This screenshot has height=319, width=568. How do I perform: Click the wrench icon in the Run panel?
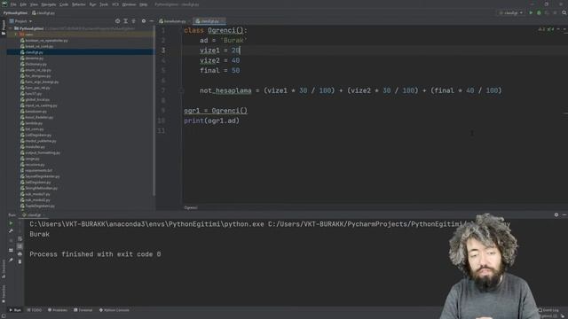point(11,230)
